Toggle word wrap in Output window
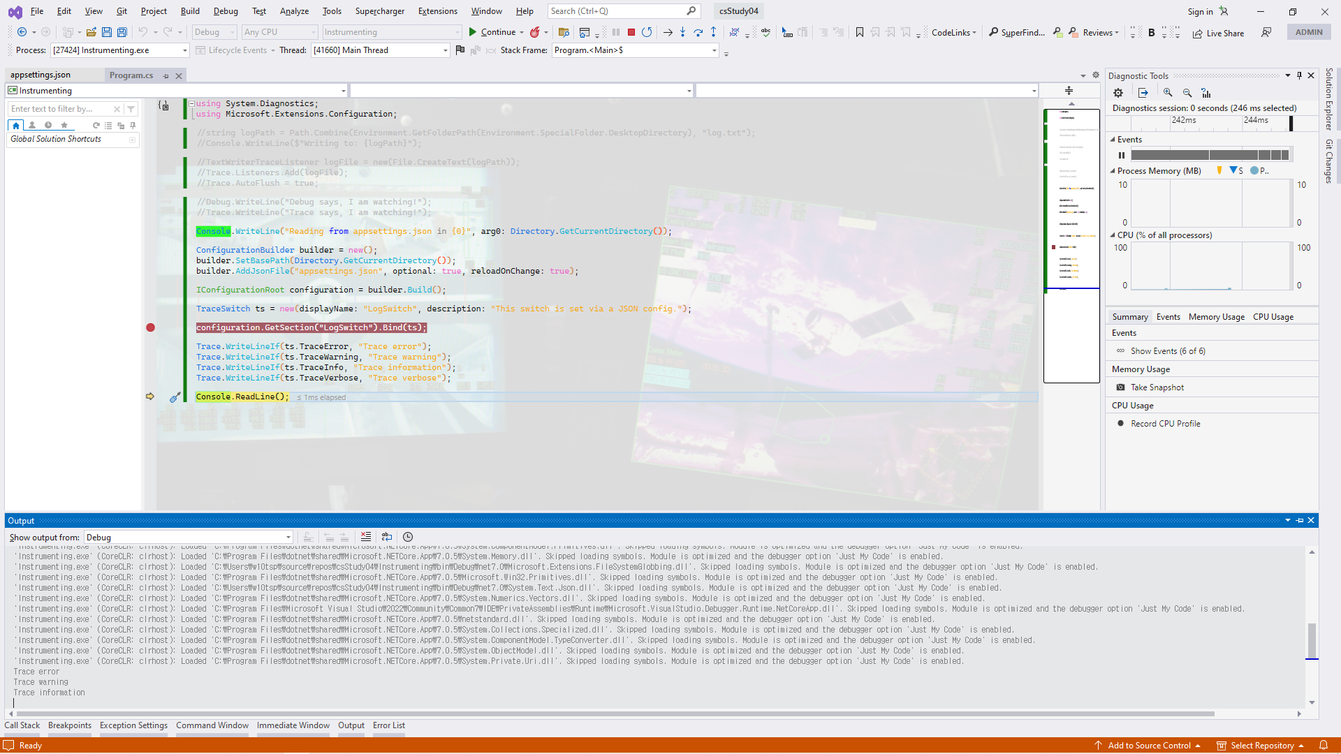This screenshot has height=754, width=1341. (387, 537)
